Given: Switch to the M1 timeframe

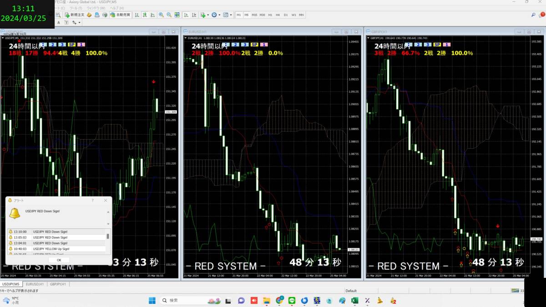Looking at the screenshot, I should click(x=239, y=15).
